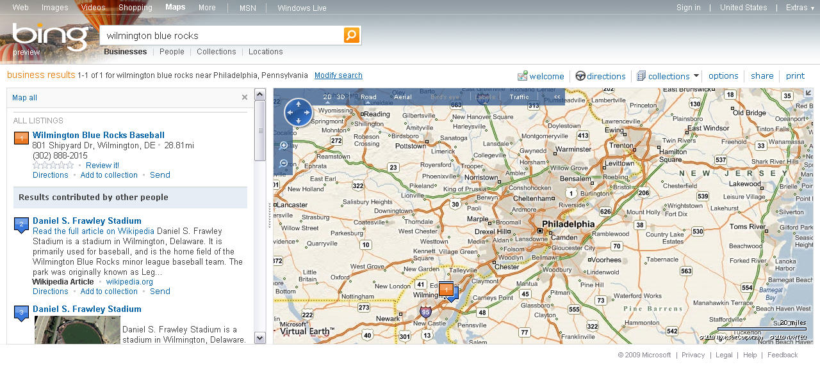Pan the map right with the compass arrow
820x381 pixels.
[307, 113]
